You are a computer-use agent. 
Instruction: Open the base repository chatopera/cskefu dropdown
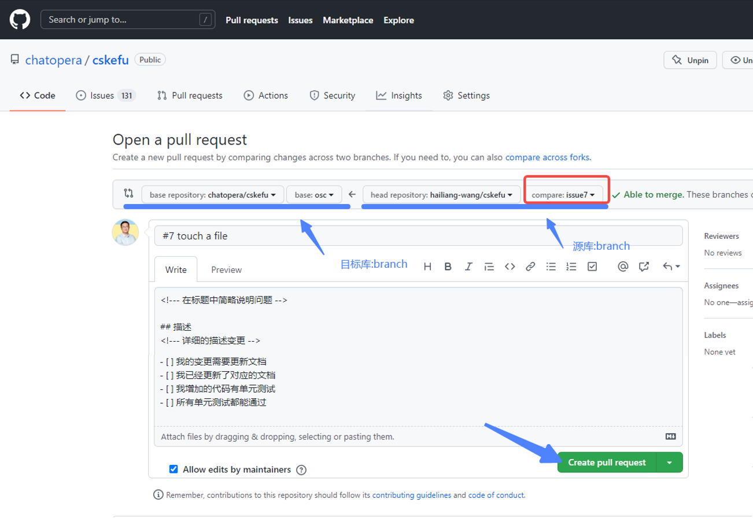[213, 194]
